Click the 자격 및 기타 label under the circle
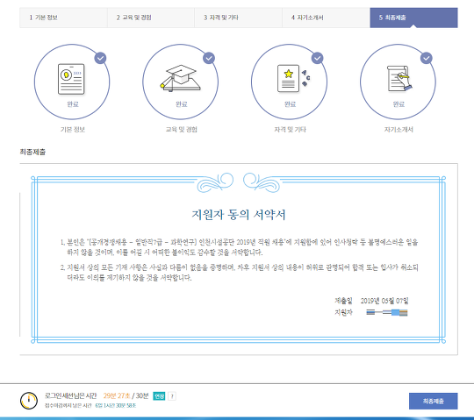Screen dimensions: 474x420 pyautogui.click(x=290, y=130)
